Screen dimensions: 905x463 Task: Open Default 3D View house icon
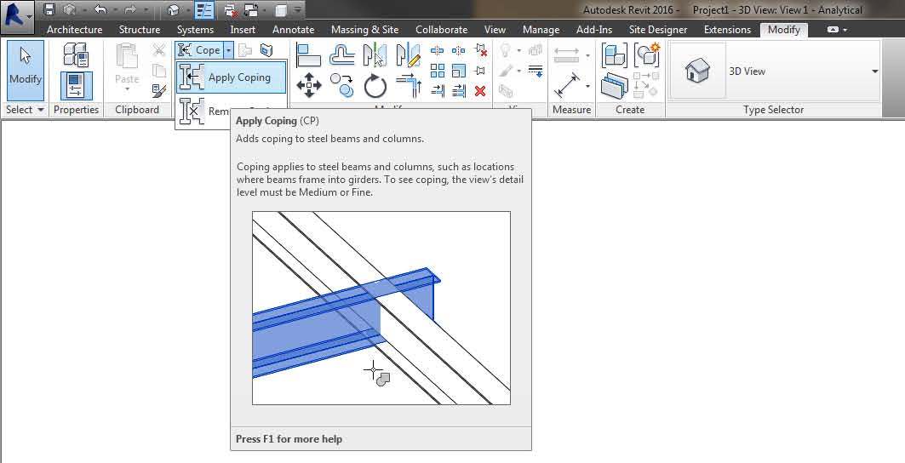click(x=173, y=9)
